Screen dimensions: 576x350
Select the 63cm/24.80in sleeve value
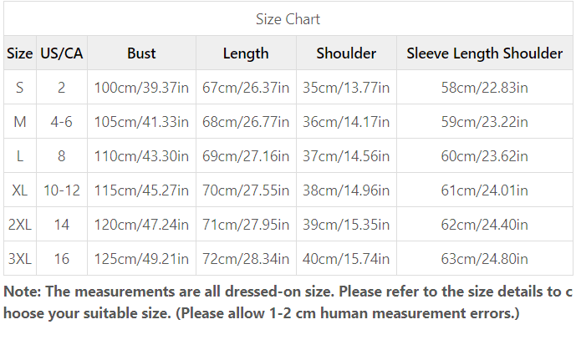click(485, 259)
